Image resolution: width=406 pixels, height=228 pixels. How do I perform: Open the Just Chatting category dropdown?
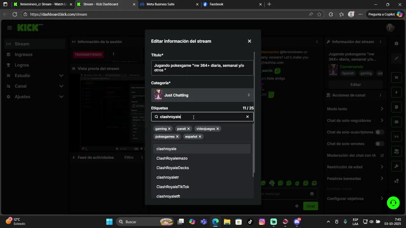pyautogui.click(x=202, y=95)
